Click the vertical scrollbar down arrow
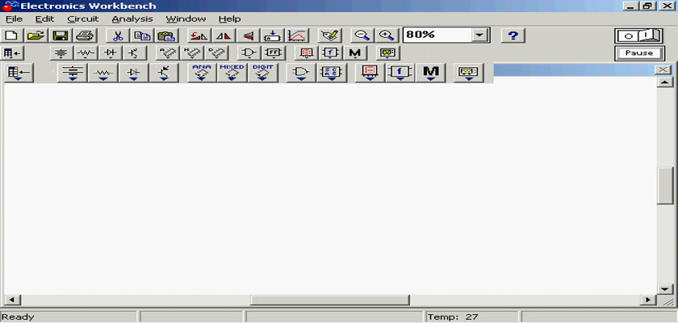 (x=664, y=289)
